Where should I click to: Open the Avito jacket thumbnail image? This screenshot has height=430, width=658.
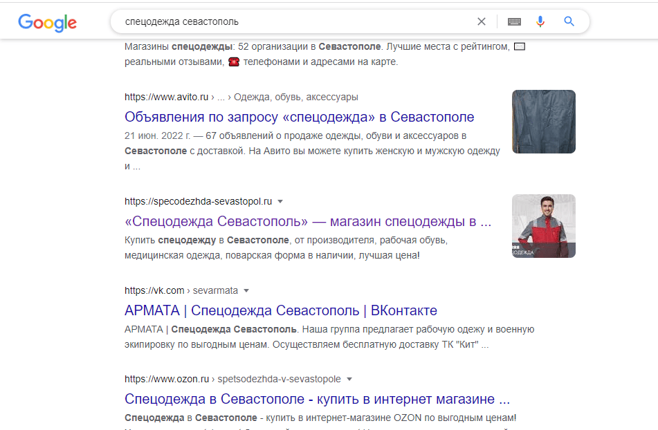[543, 122]
